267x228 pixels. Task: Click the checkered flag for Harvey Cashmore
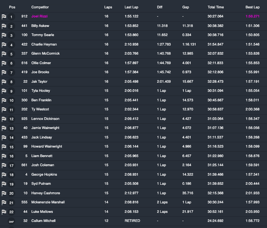[x=4, y=193]
